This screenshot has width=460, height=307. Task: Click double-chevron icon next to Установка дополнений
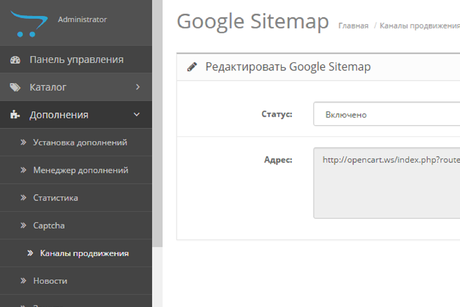(23, 142)
